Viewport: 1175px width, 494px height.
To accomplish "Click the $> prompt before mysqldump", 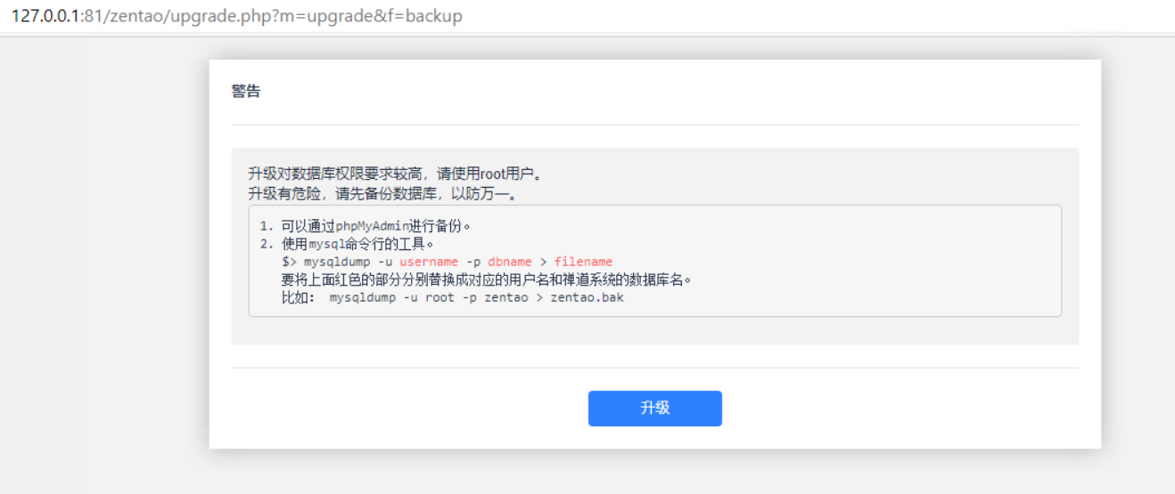I will pos(289,262).
